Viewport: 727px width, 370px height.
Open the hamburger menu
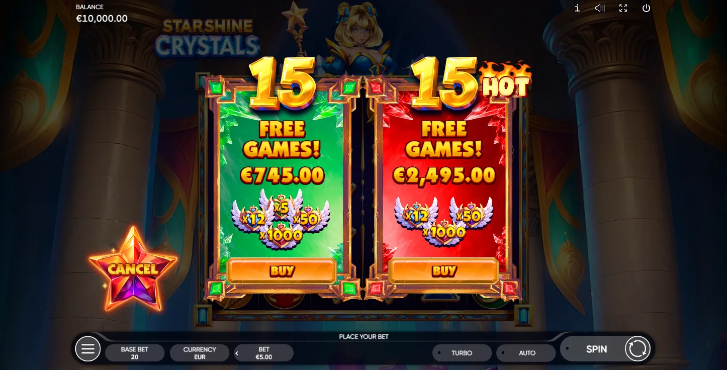[x=88, y=349]
